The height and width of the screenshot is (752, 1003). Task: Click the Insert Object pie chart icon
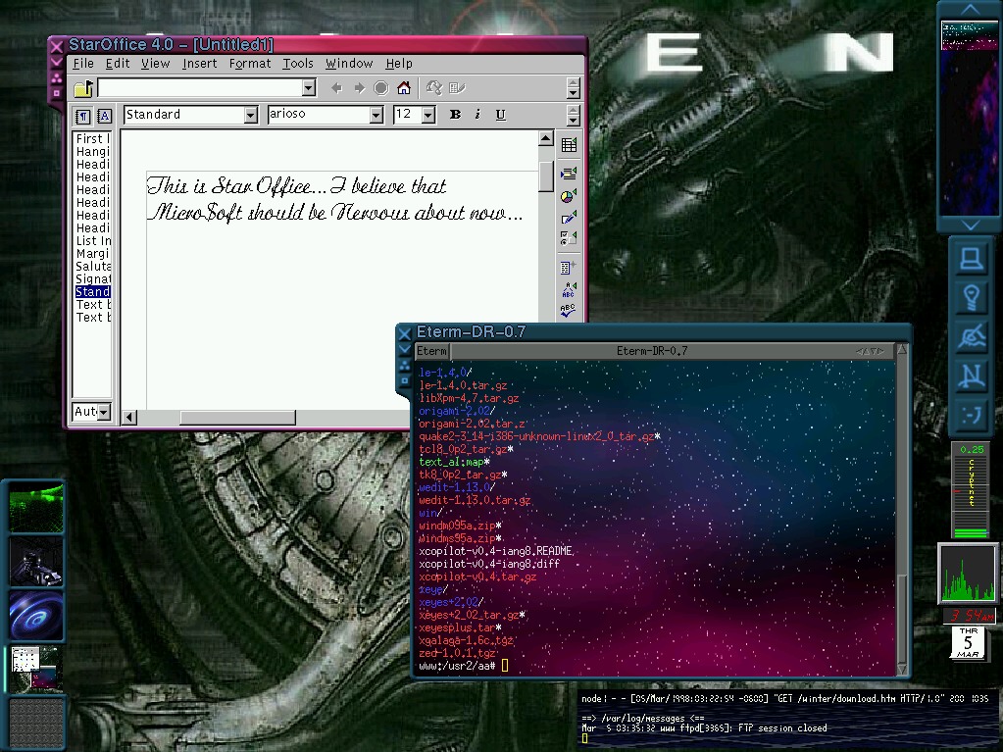[569, 196]
